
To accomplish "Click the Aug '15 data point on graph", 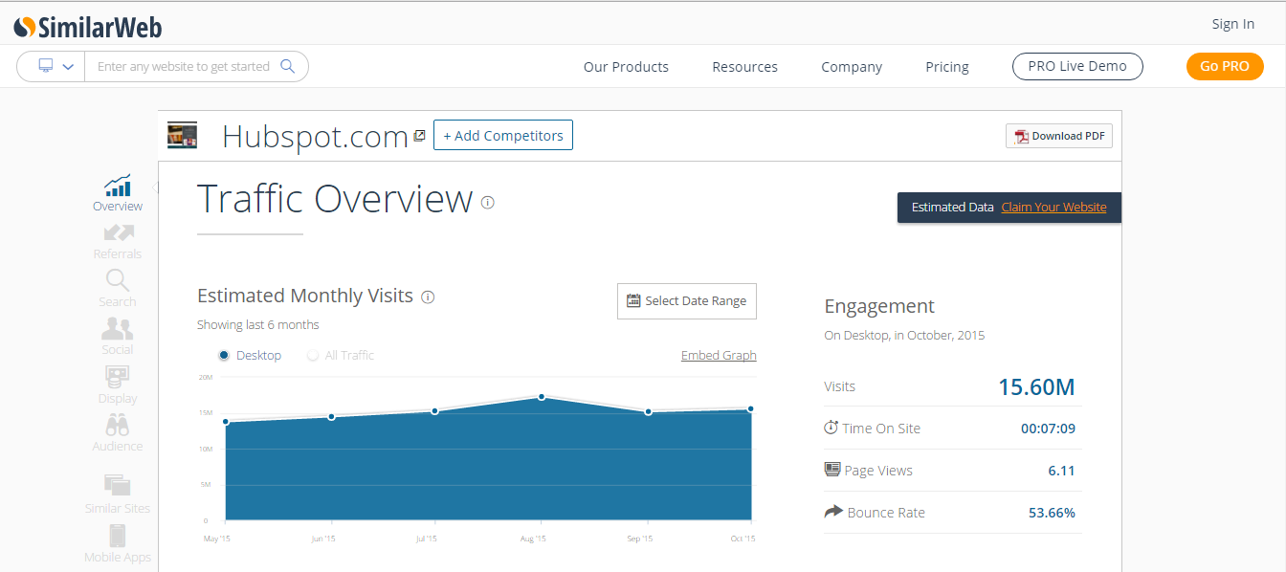I will (542, 397).
